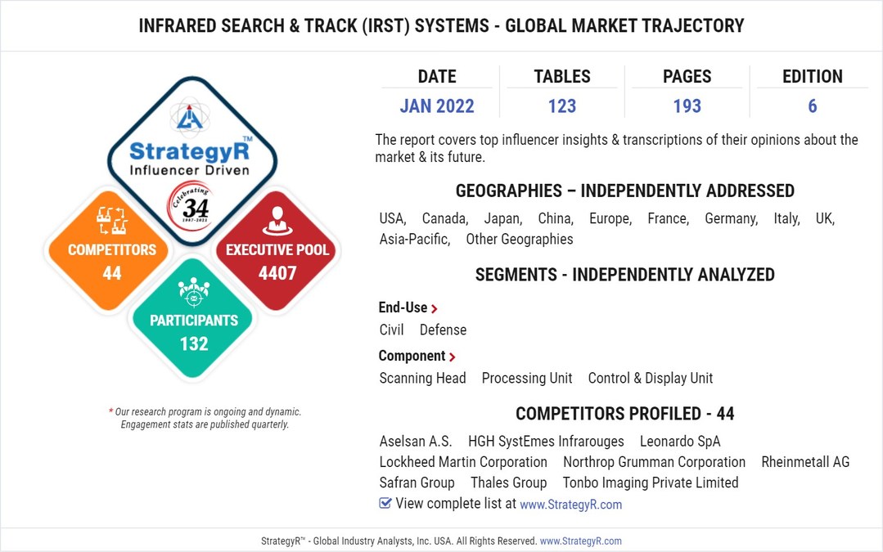The height and width of the screenshot is (552, 883).
Task: Click the Edition value 6
Action: coord(812,105)
